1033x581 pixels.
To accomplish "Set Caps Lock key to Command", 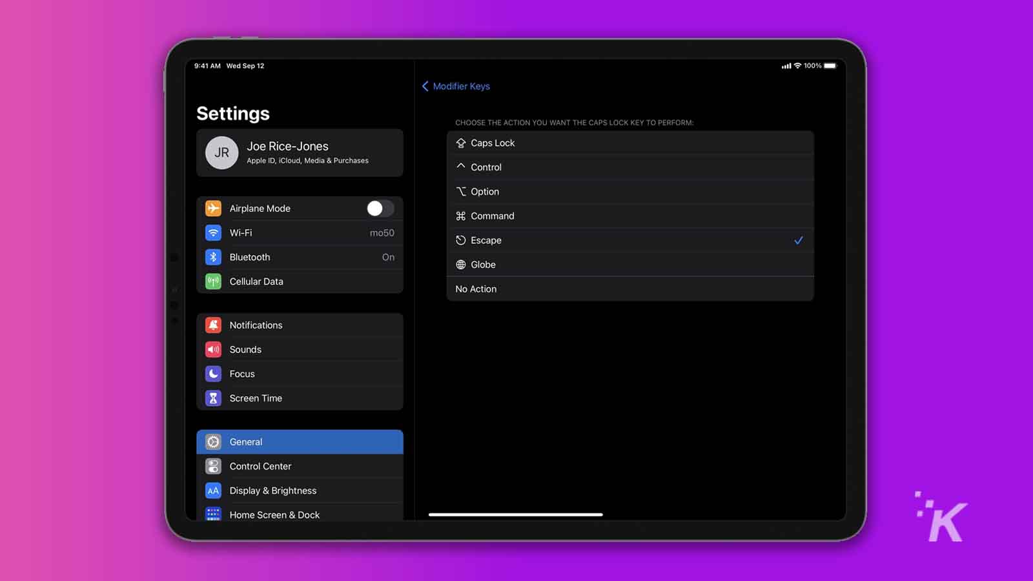I will tap(630, 216).
